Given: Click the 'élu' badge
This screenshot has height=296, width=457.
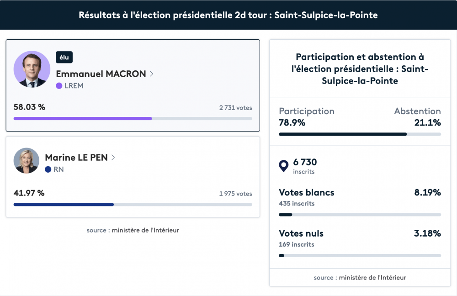Looking at the screenshot, I should (64, 58).
